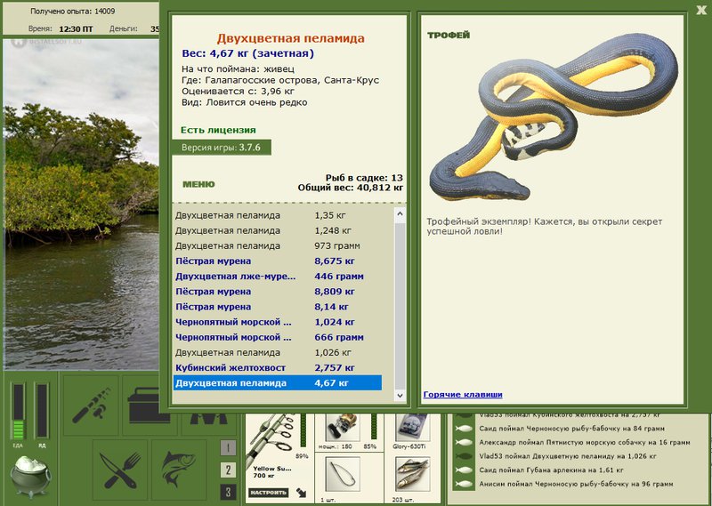
Task: Switch to tackle slot 3
Action: pyautogui.click(x=228, y=492)
